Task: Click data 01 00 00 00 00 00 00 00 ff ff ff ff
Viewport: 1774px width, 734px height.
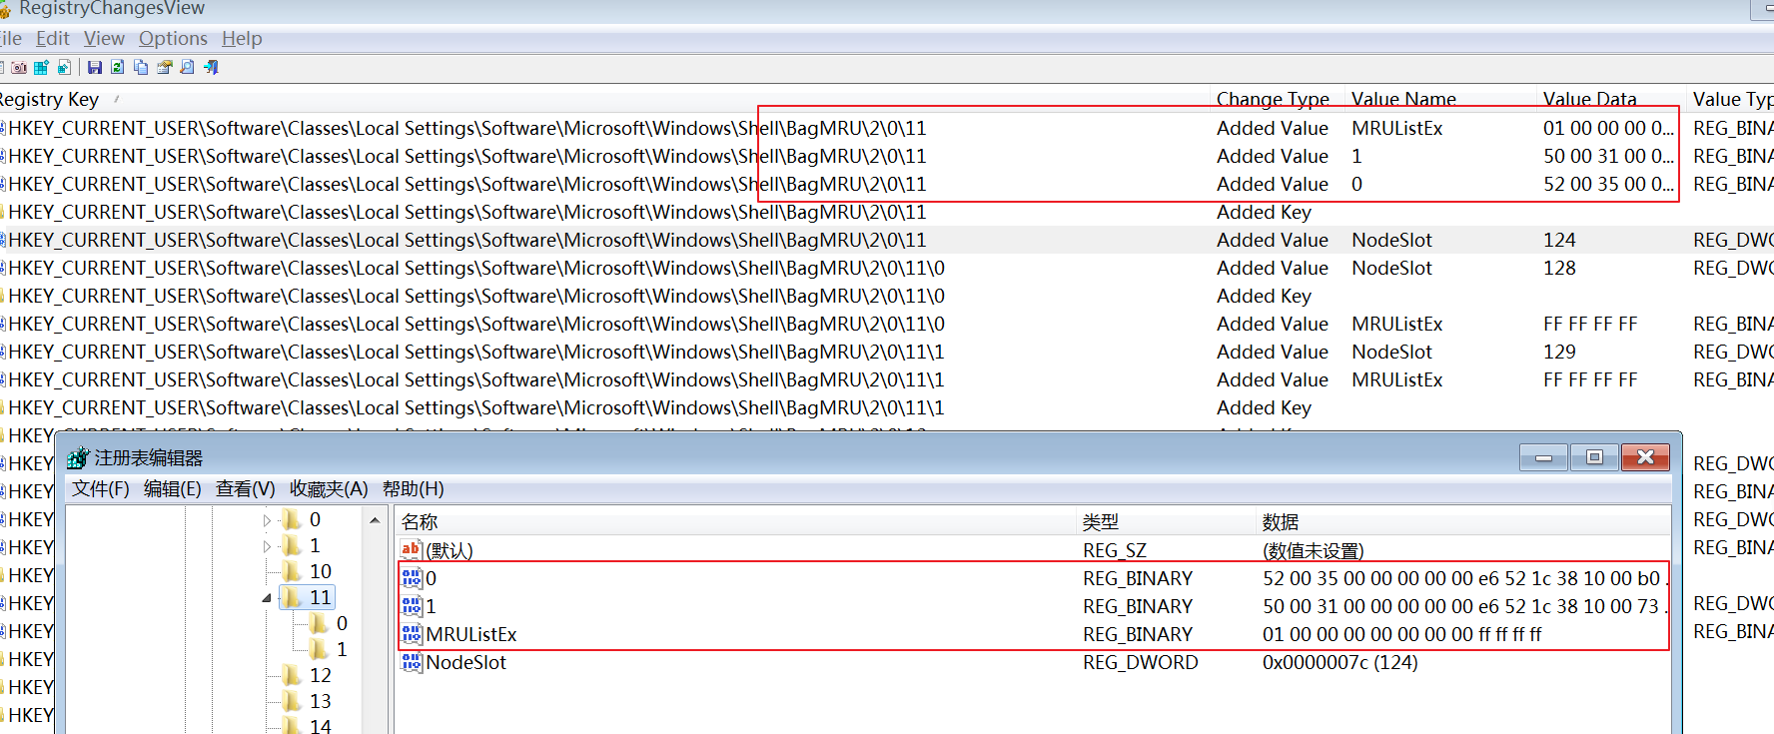Action: pos(1401,634)
